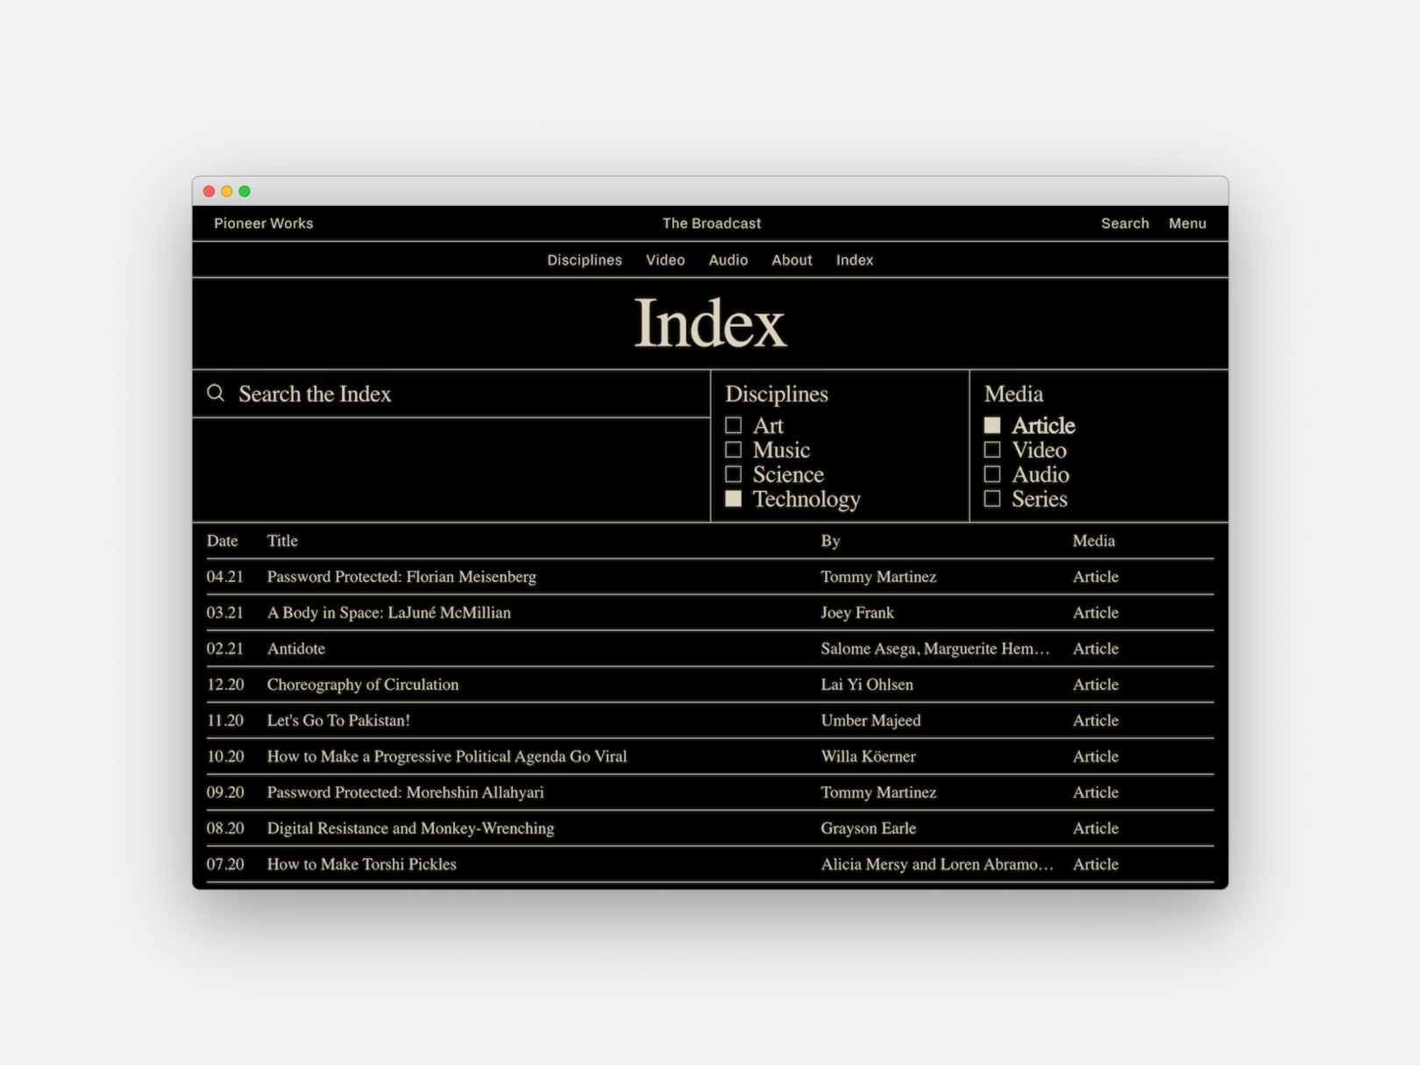The image size is (1420, 1065).
Task: Enable the Video media checkbox
Action: [993, 449]
